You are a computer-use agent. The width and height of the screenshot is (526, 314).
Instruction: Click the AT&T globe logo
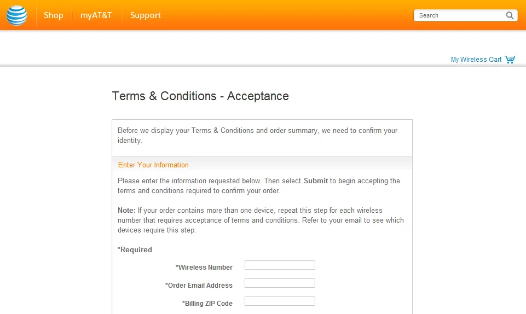[17, 15]
